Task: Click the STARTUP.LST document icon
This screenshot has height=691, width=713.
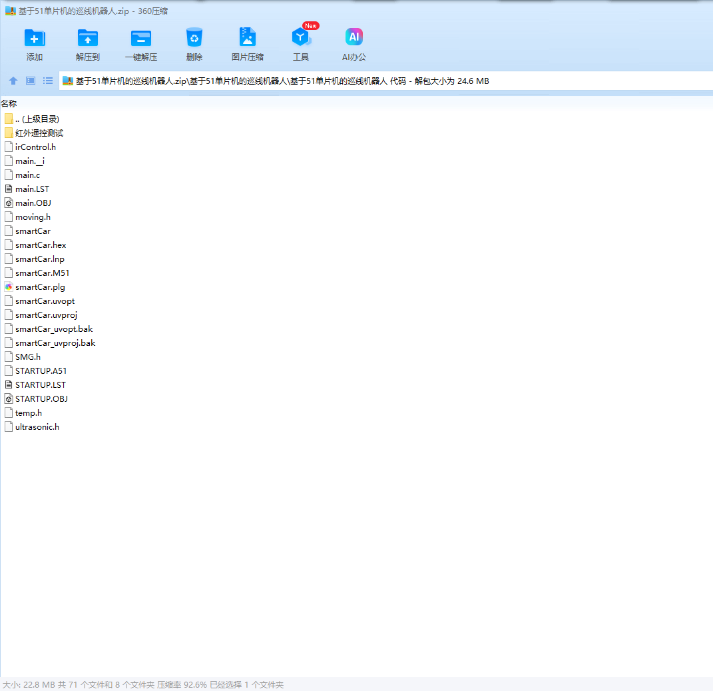Action: coord(9,385)
